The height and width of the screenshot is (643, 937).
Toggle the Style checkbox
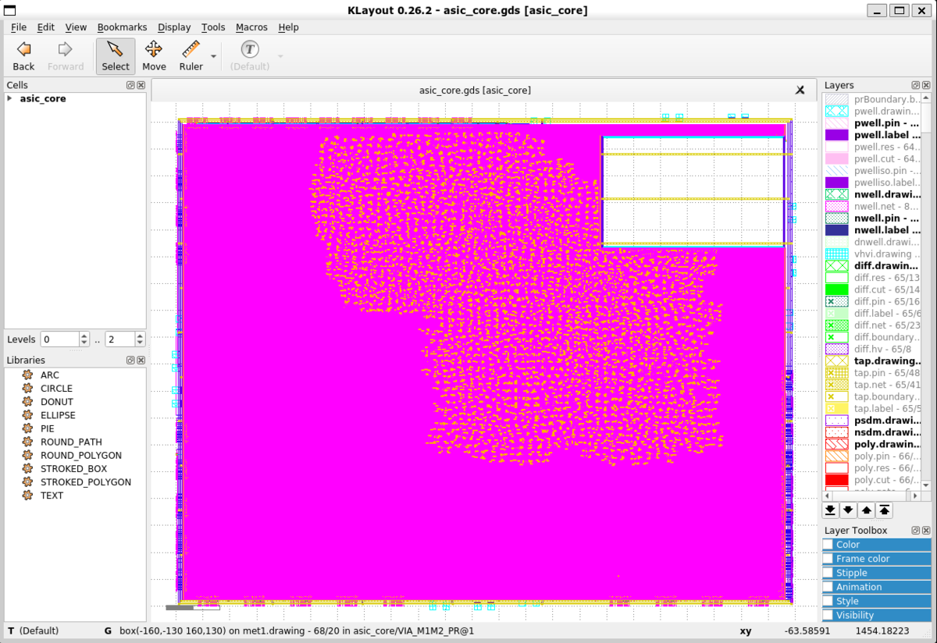(828, 601)
